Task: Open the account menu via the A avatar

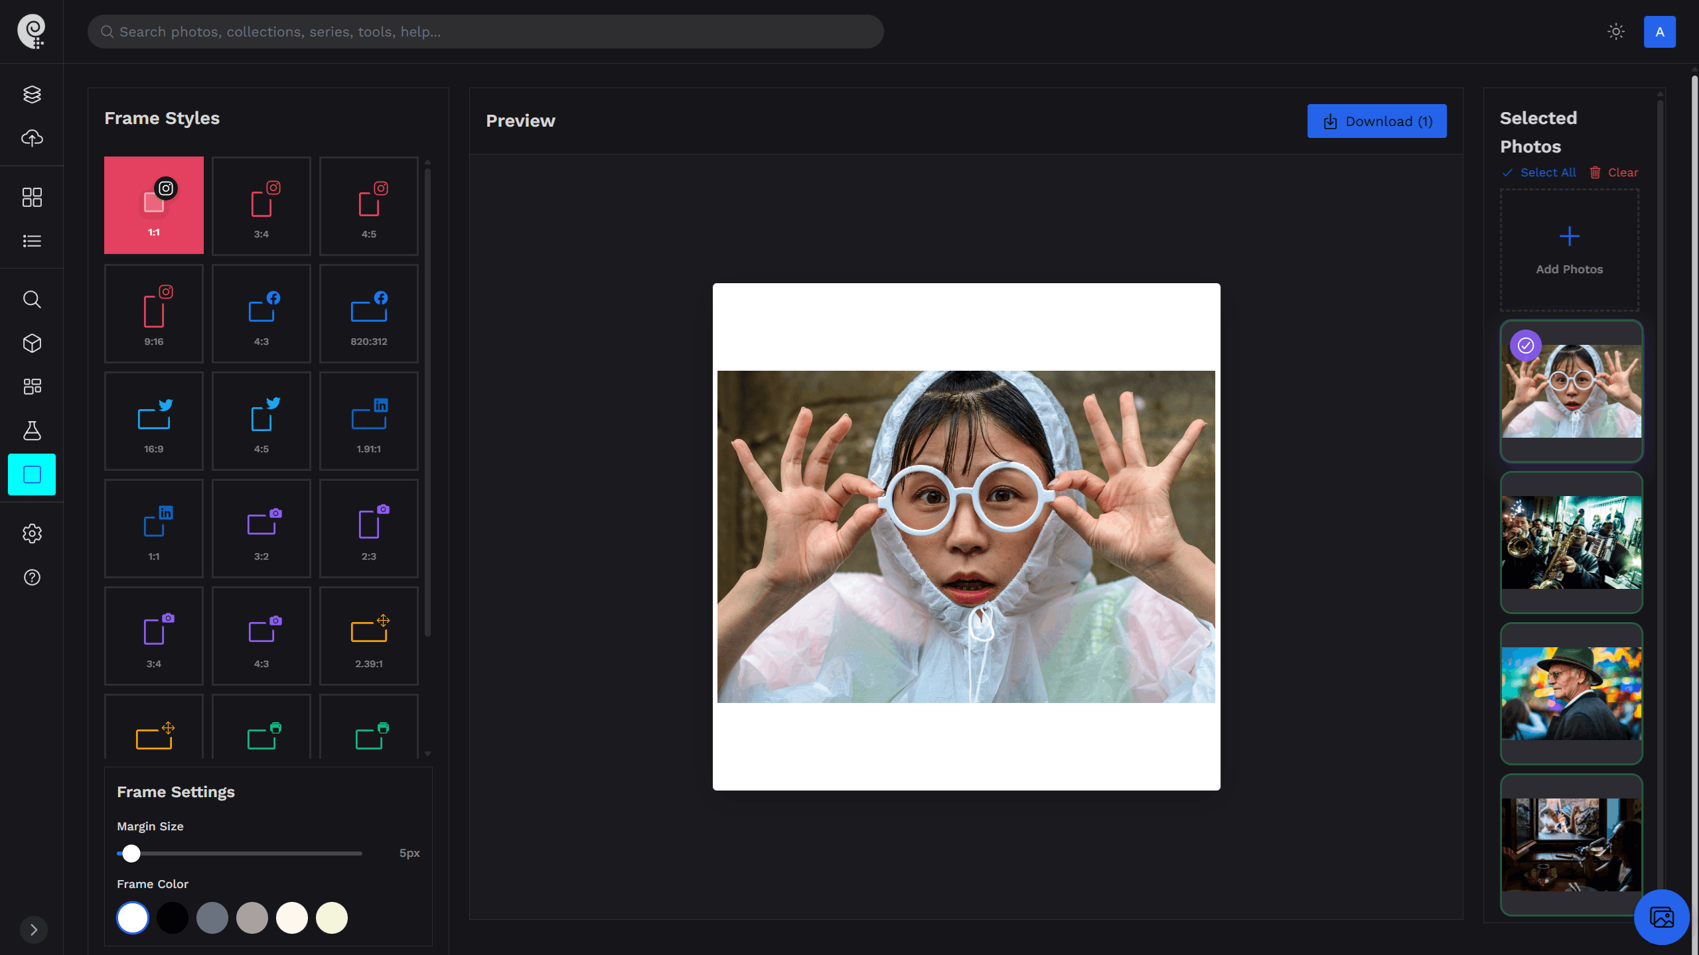Action: (1660, 31)
